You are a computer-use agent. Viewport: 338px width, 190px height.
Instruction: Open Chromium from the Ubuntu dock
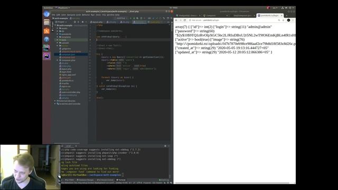[x=46, y=14]
